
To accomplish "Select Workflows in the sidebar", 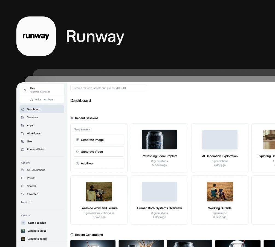I will [42, 133].
